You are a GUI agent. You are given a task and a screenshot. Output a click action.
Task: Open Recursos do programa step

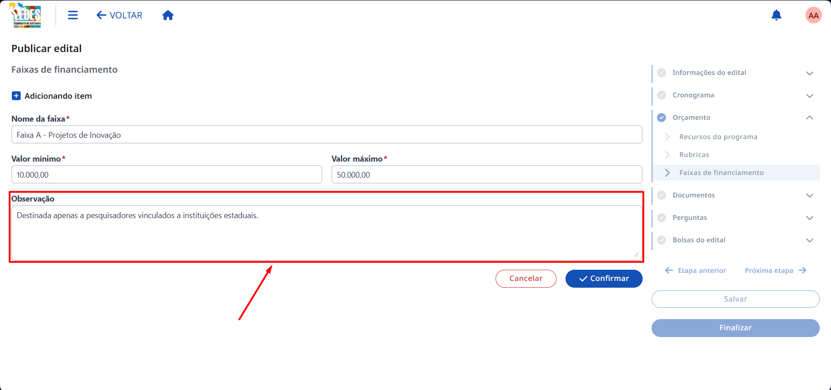pos(718,137)
